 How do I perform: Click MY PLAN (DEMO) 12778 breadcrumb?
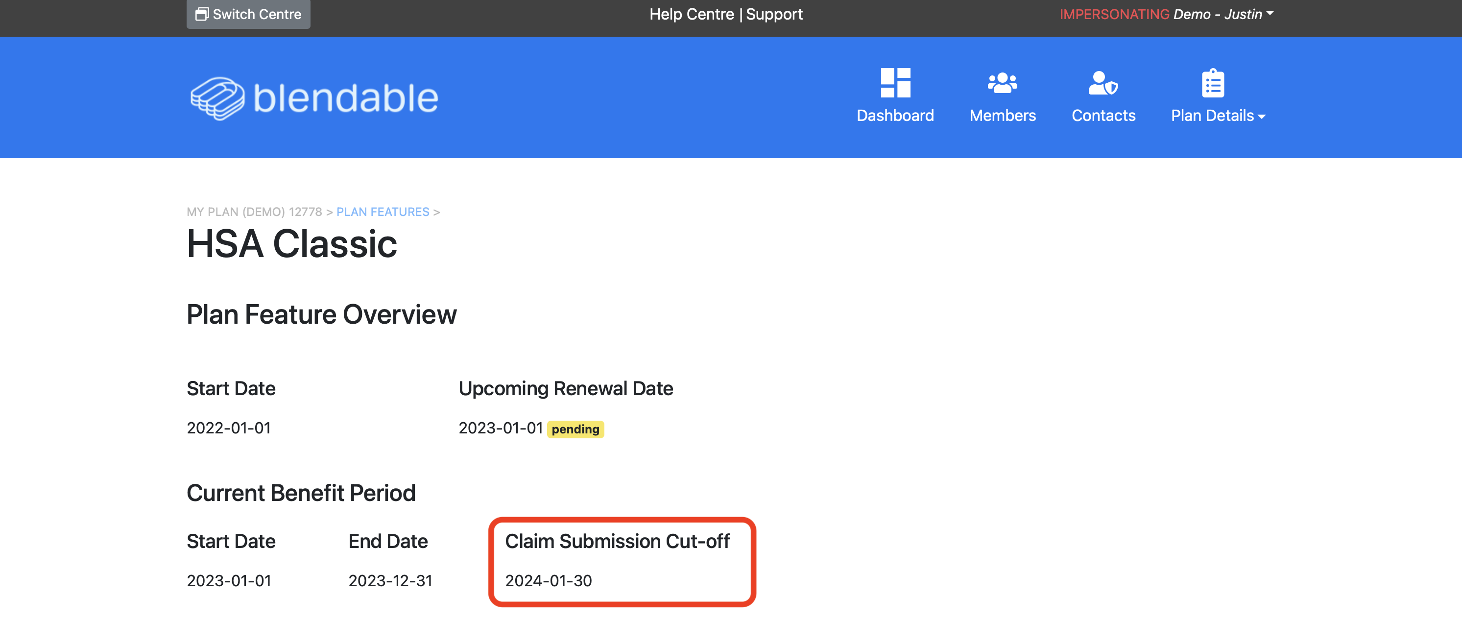[254, 212]
